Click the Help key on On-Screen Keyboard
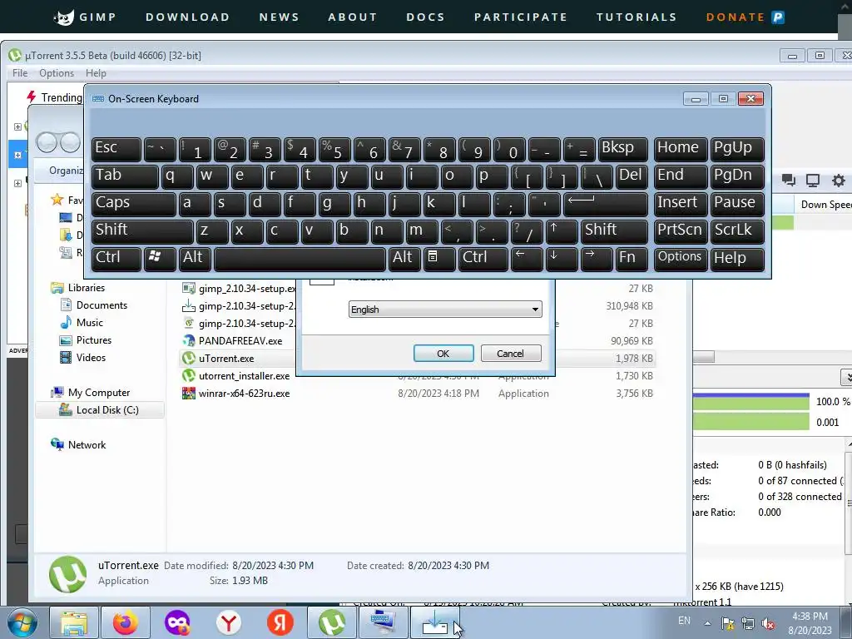This screenshot has height=639, width=852. tap(737, 258)
